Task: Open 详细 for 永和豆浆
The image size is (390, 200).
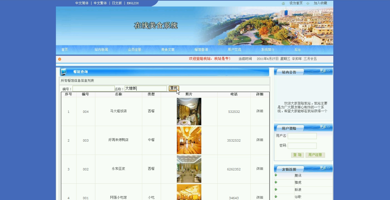Action: [260, 169]
